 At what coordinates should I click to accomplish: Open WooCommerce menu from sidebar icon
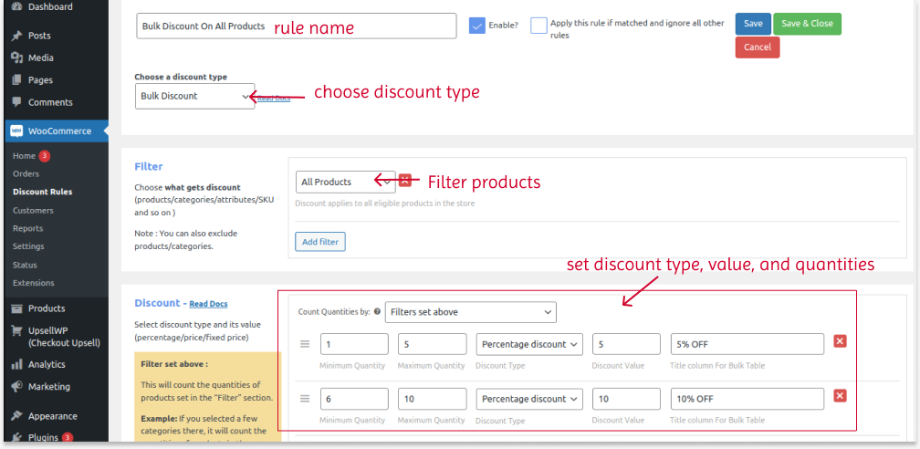click(x=16, y=131)
